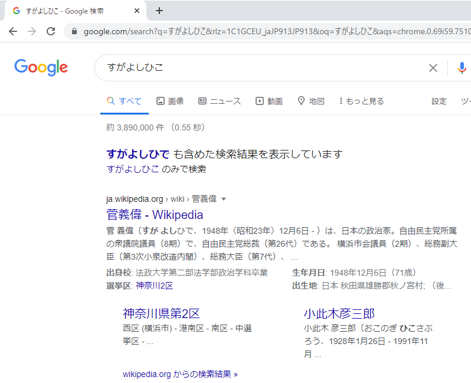
Task: Switch to 地図 results tab
Action: 311,102
